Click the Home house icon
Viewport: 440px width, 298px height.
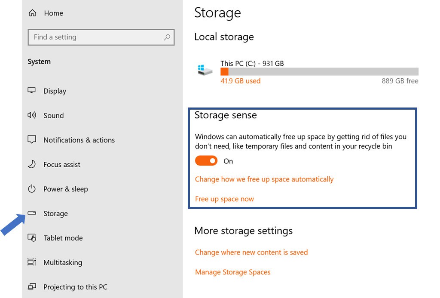click(32, 13)
